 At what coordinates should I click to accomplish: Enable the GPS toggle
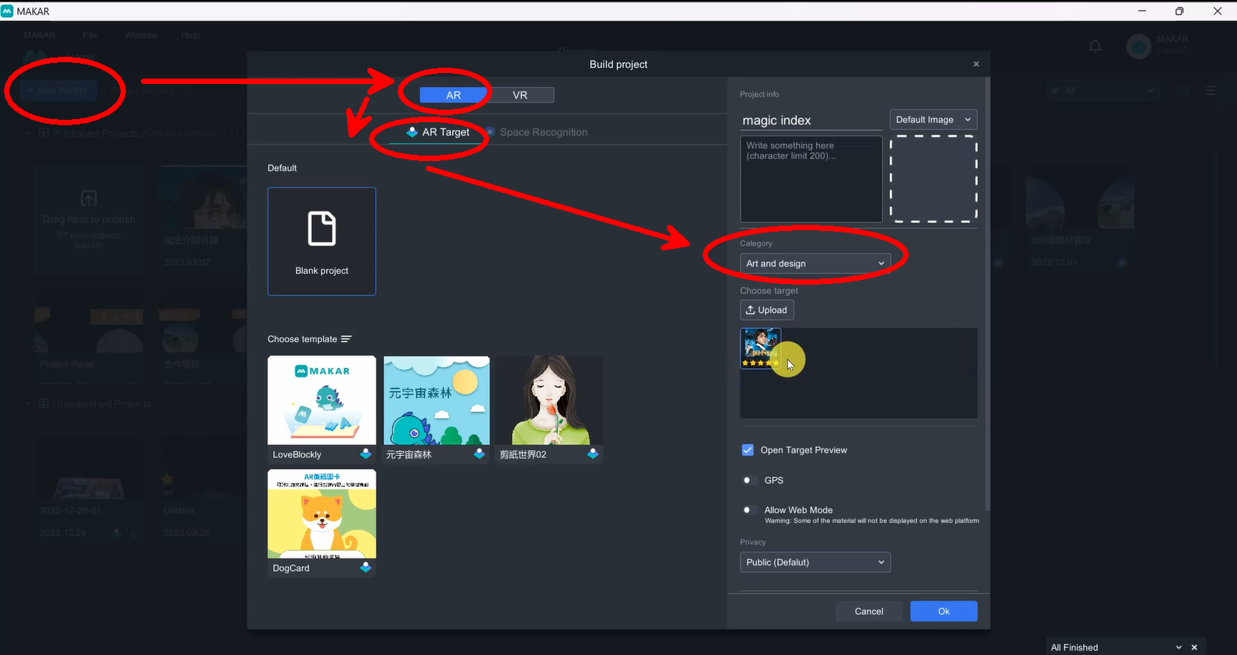tap(748, 480)
